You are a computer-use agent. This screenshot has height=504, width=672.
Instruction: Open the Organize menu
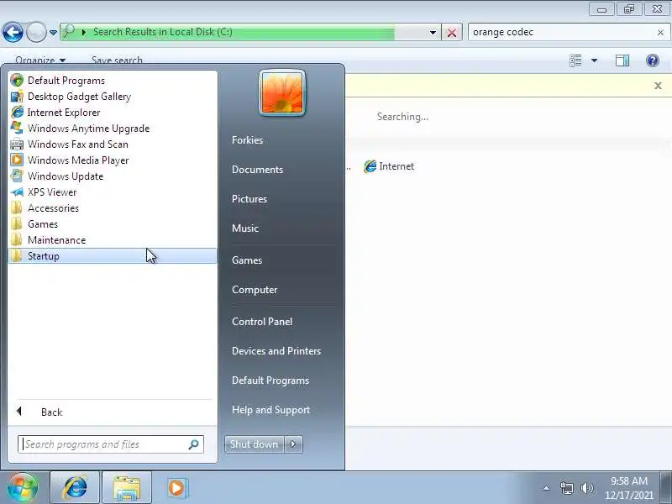tap(40, 60)
